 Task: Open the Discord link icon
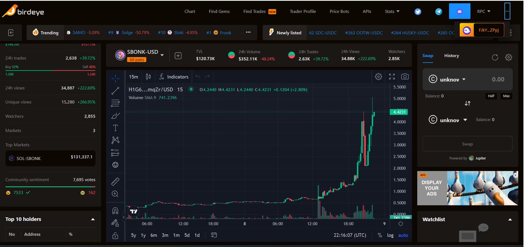click(x=459, y=11)
